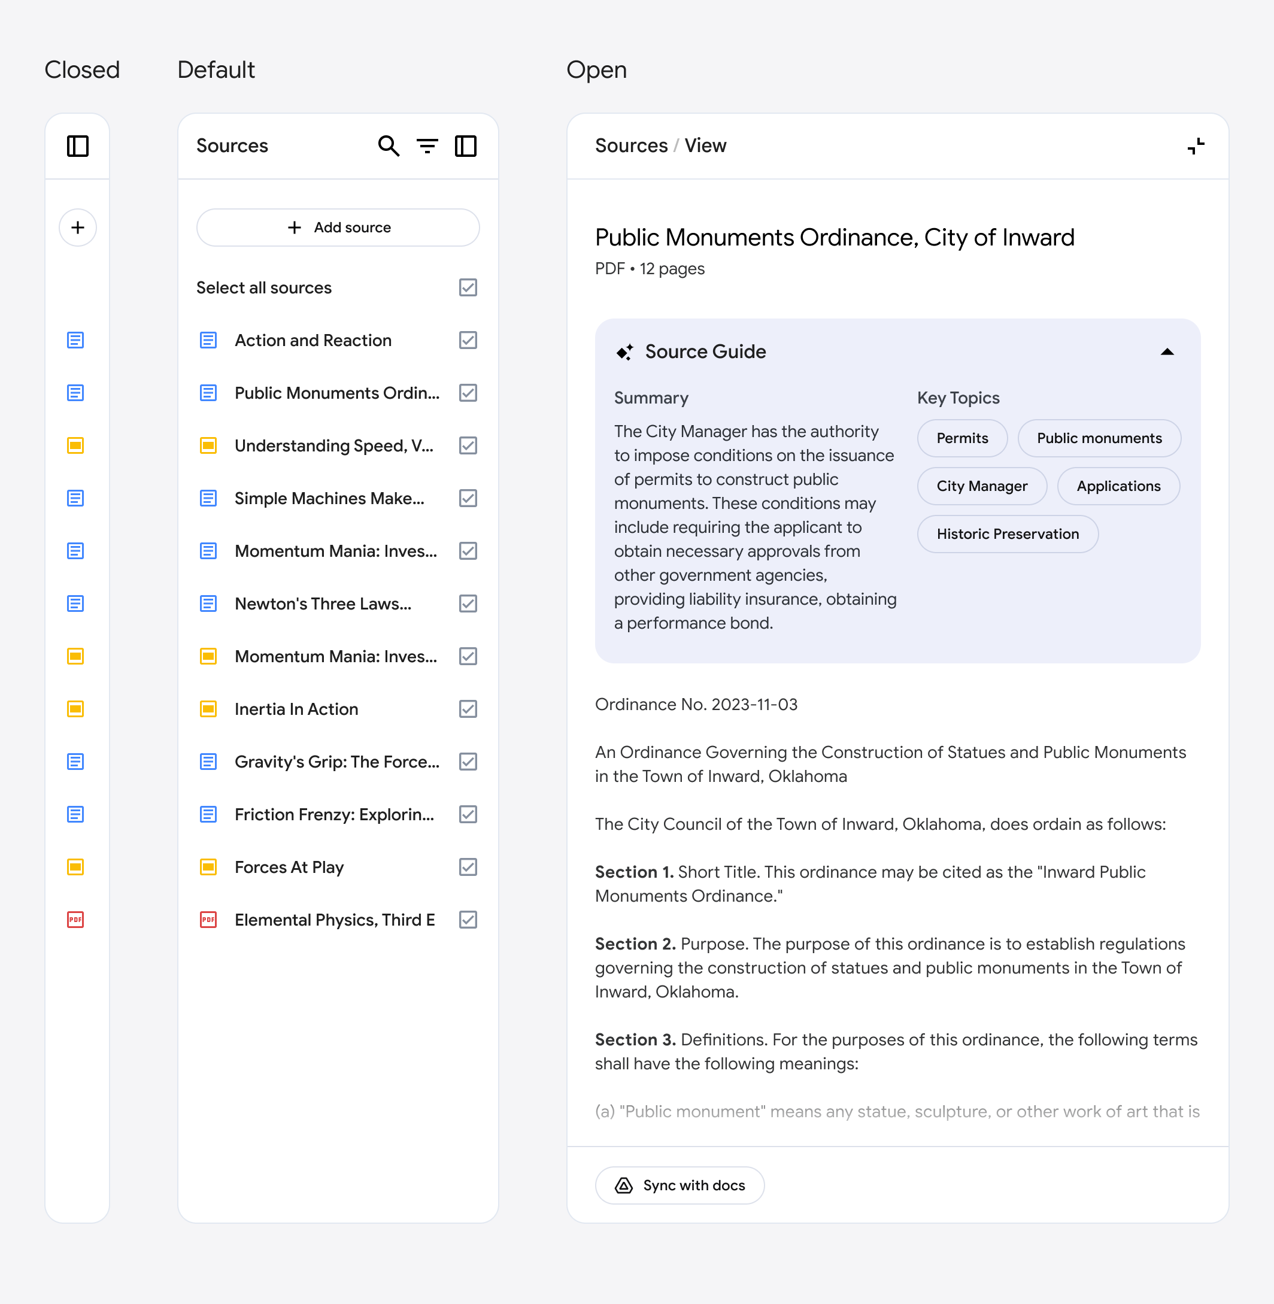Viewport: 1274px width, 1304px height.
Task: Uncheck Elemental Physics, Third E checkbox
Action: [x=468, y=919]
